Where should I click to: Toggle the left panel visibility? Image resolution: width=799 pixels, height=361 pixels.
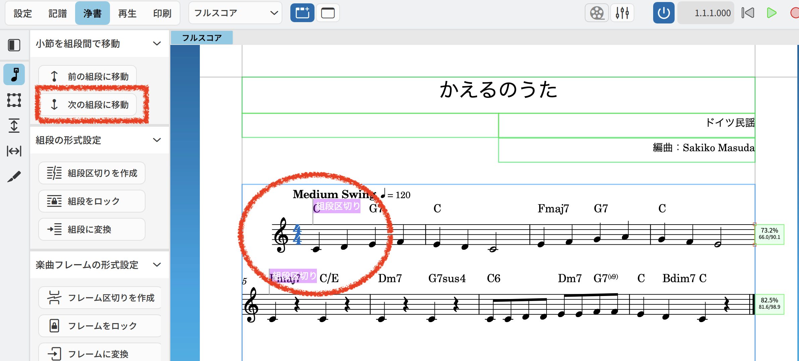14,45
